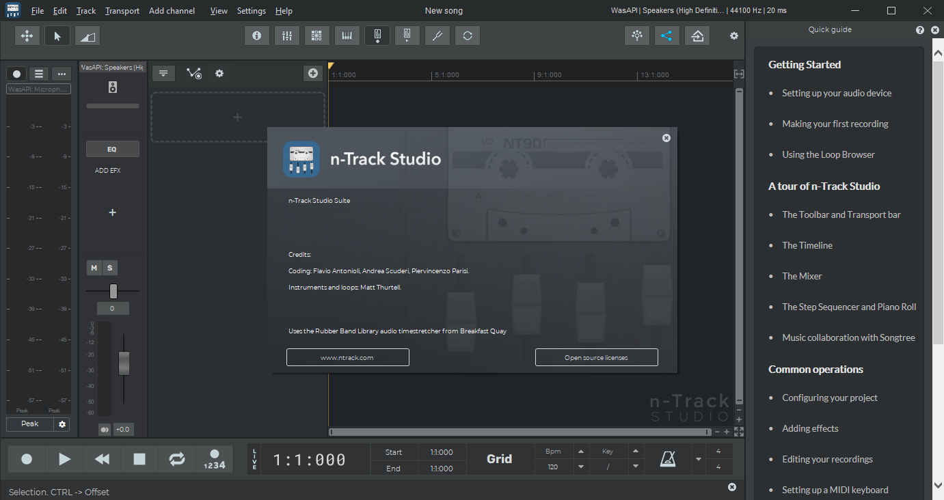
Task: Close the n-Track Studio about dialog
Action: pyautogui.click(x=666, y=138)
